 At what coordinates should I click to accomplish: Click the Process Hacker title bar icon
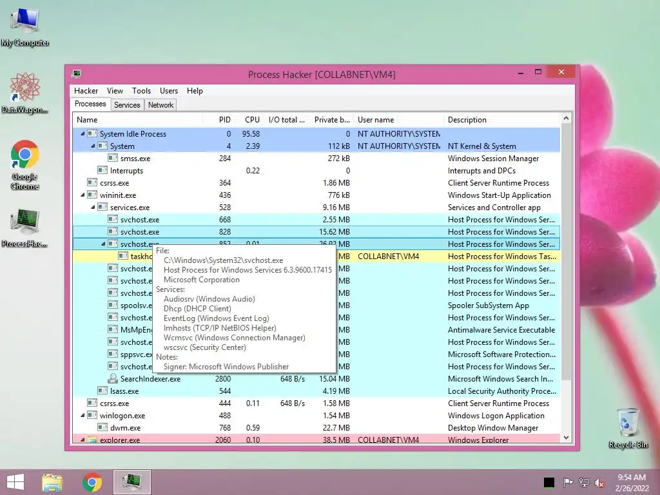click(x=76, y=74)
